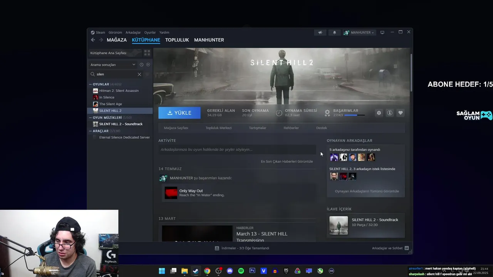Open the Görünüm menu

pos(115,33)
